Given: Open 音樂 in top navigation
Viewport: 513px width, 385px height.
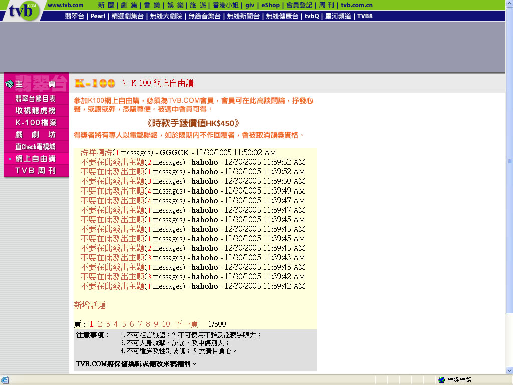Looking at the screenshot, I should point(152,5).
